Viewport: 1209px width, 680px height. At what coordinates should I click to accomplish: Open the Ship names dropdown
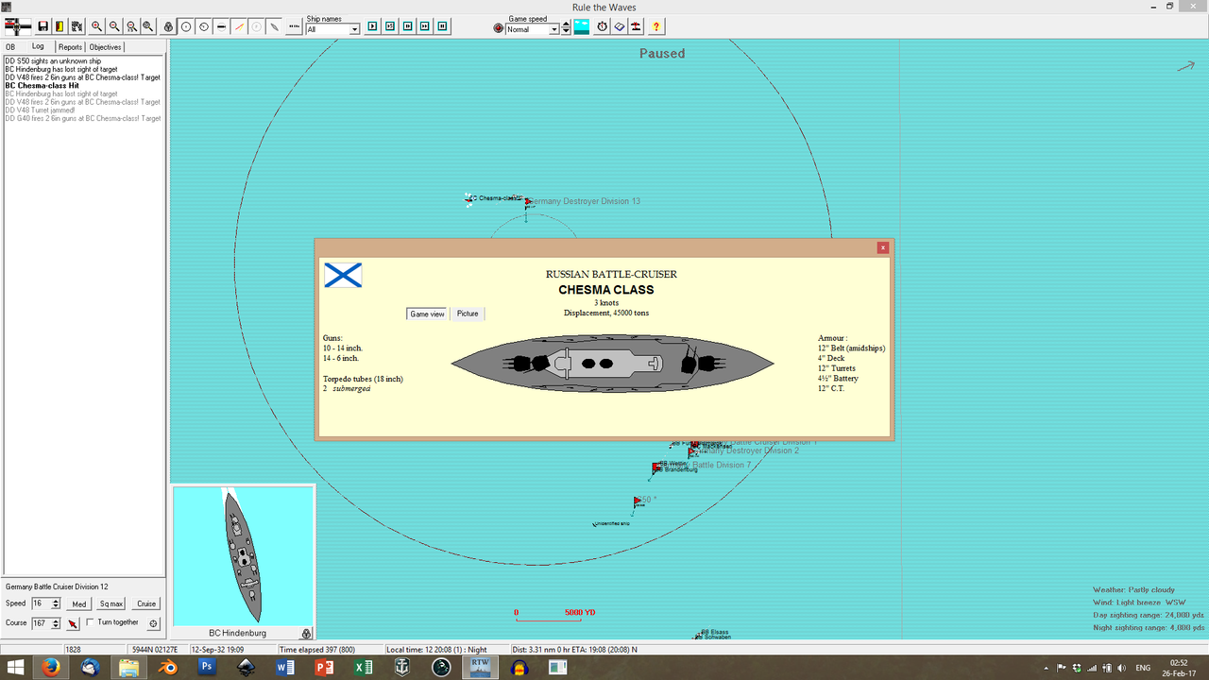pos(352,29)
